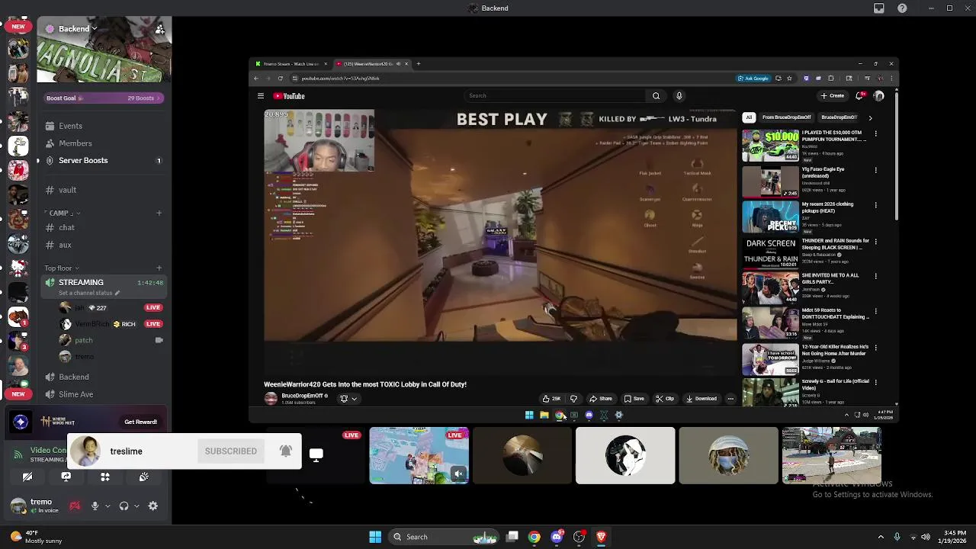976x549 pixels.
Task: Click the Download button under the video
Action: coord(701,399)
